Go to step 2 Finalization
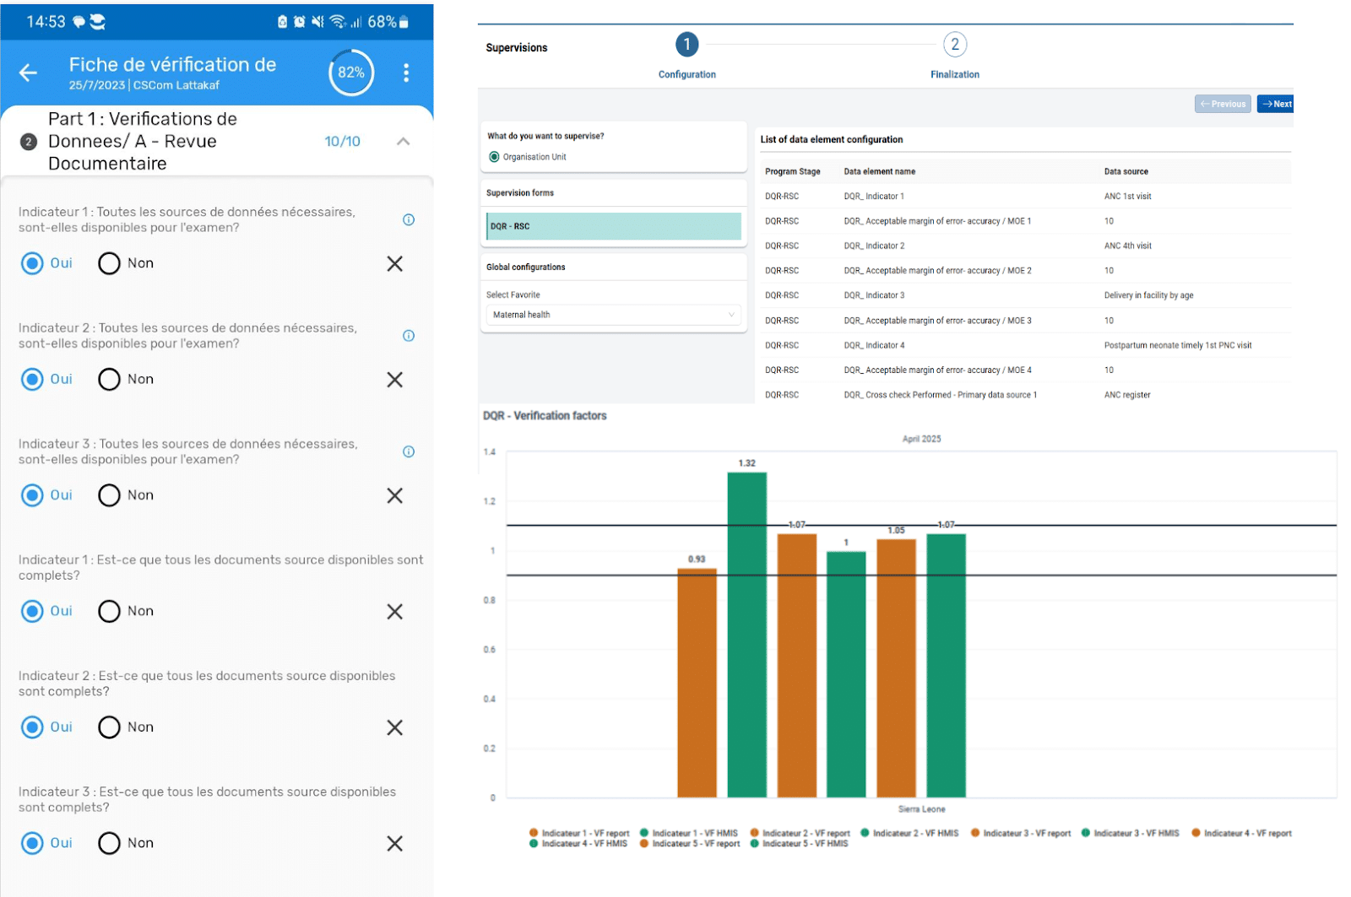1351x897 pixels. click(x=955, y=45)
